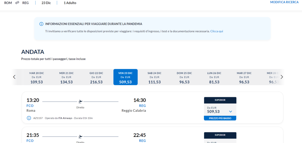The image size is (302, 143).
Task: Choose LUN 26 DIC cheapest date
Action: (214, 77)
